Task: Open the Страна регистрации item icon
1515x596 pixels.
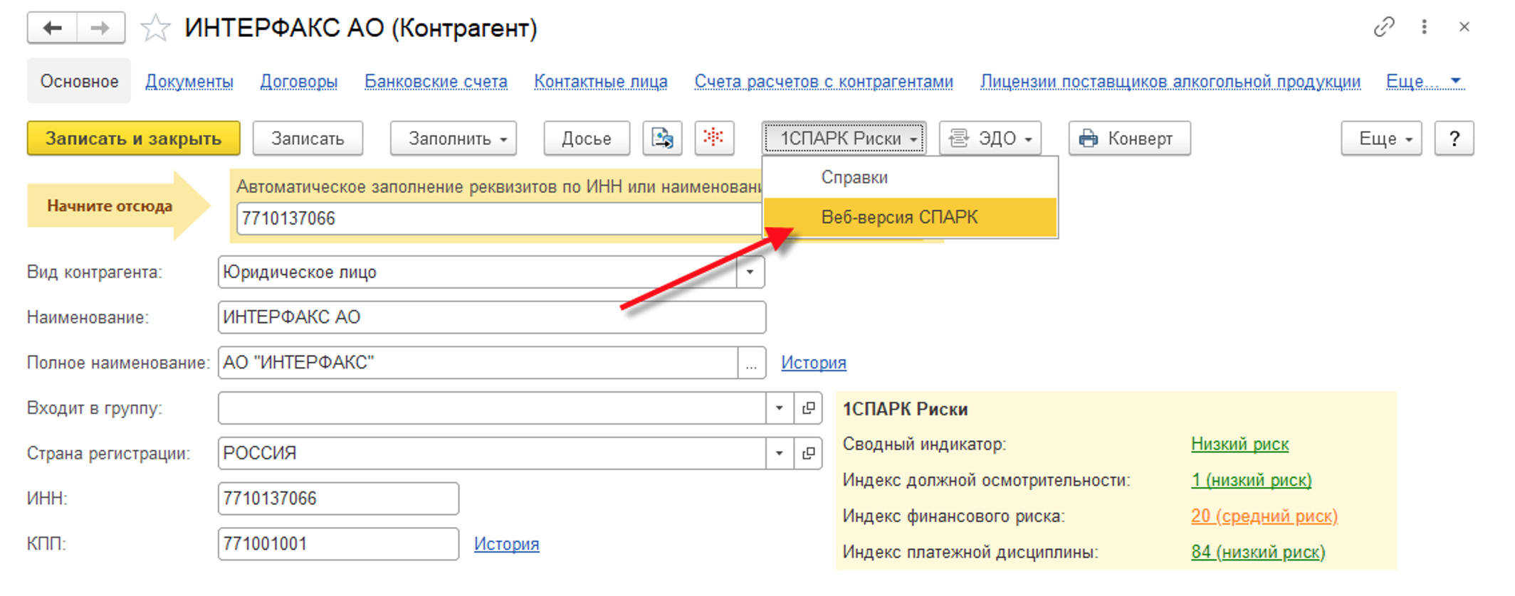Action: 808,453
